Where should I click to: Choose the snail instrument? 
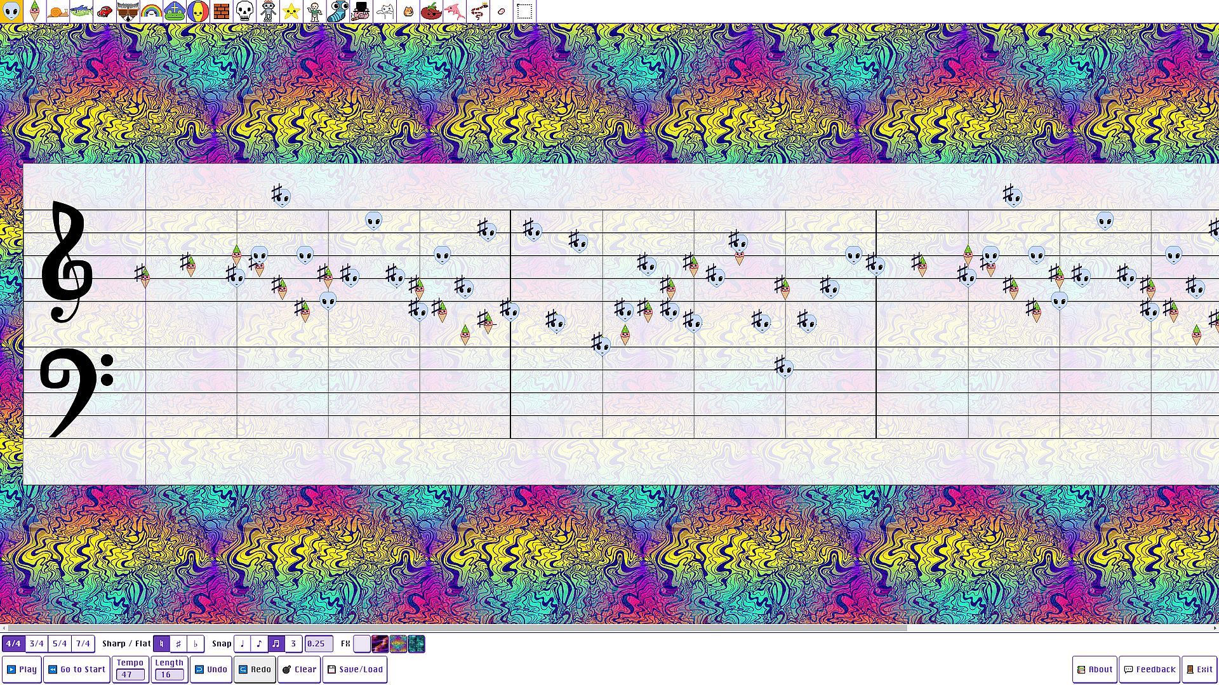(58, 11)
